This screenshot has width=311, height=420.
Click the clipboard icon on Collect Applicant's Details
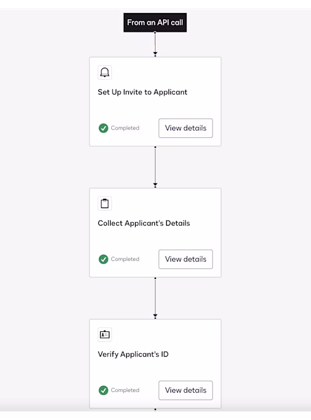[104, 204]
